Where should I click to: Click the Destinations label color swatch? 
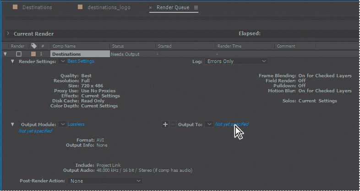pyautogui.click(x=33, y=54)
